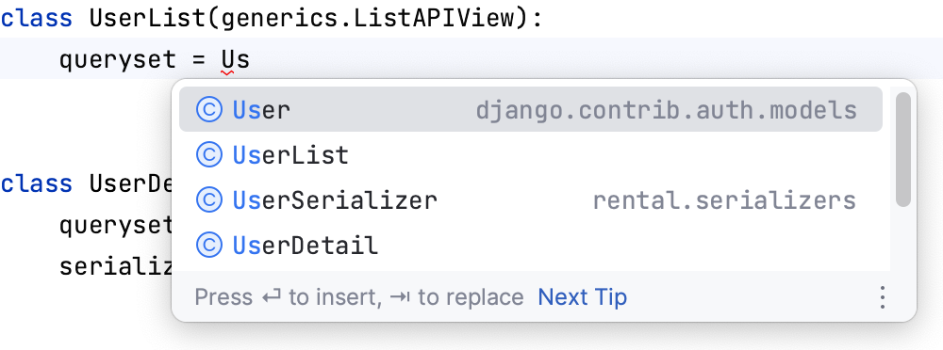Viewport: 943px width, 350px height.
Task: Choose the UserList completion entry
Action: [530, 155]
